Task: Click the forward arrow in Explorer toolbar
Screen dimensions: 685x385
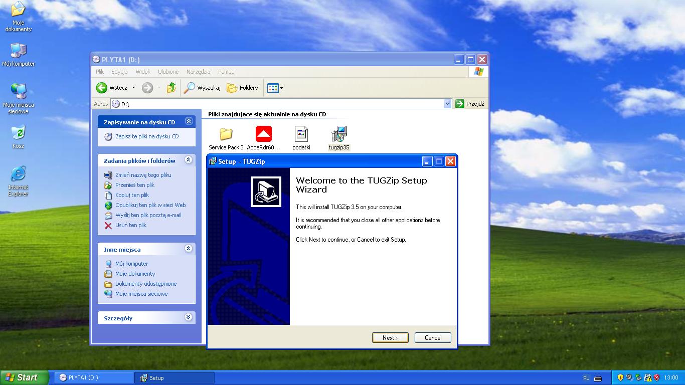Action: point(147,88)
